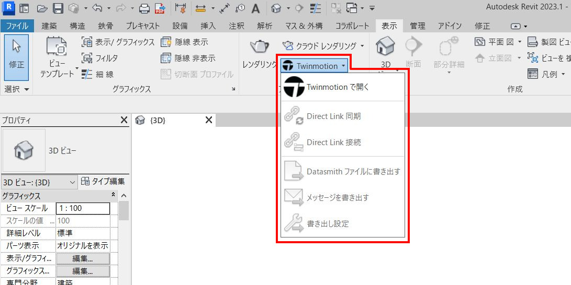This screenshot has height=285, width=571.
Task: Open the 表示/グラフィックス dialog
Action: pos(118,42)
